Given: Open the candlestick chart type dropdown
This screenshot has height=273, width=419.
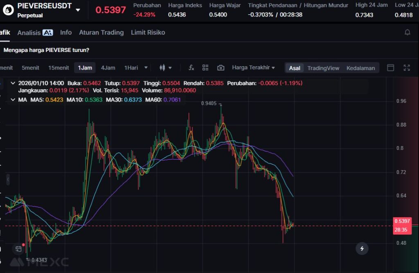Looking at the screenshot, I should tap(165, 68).
